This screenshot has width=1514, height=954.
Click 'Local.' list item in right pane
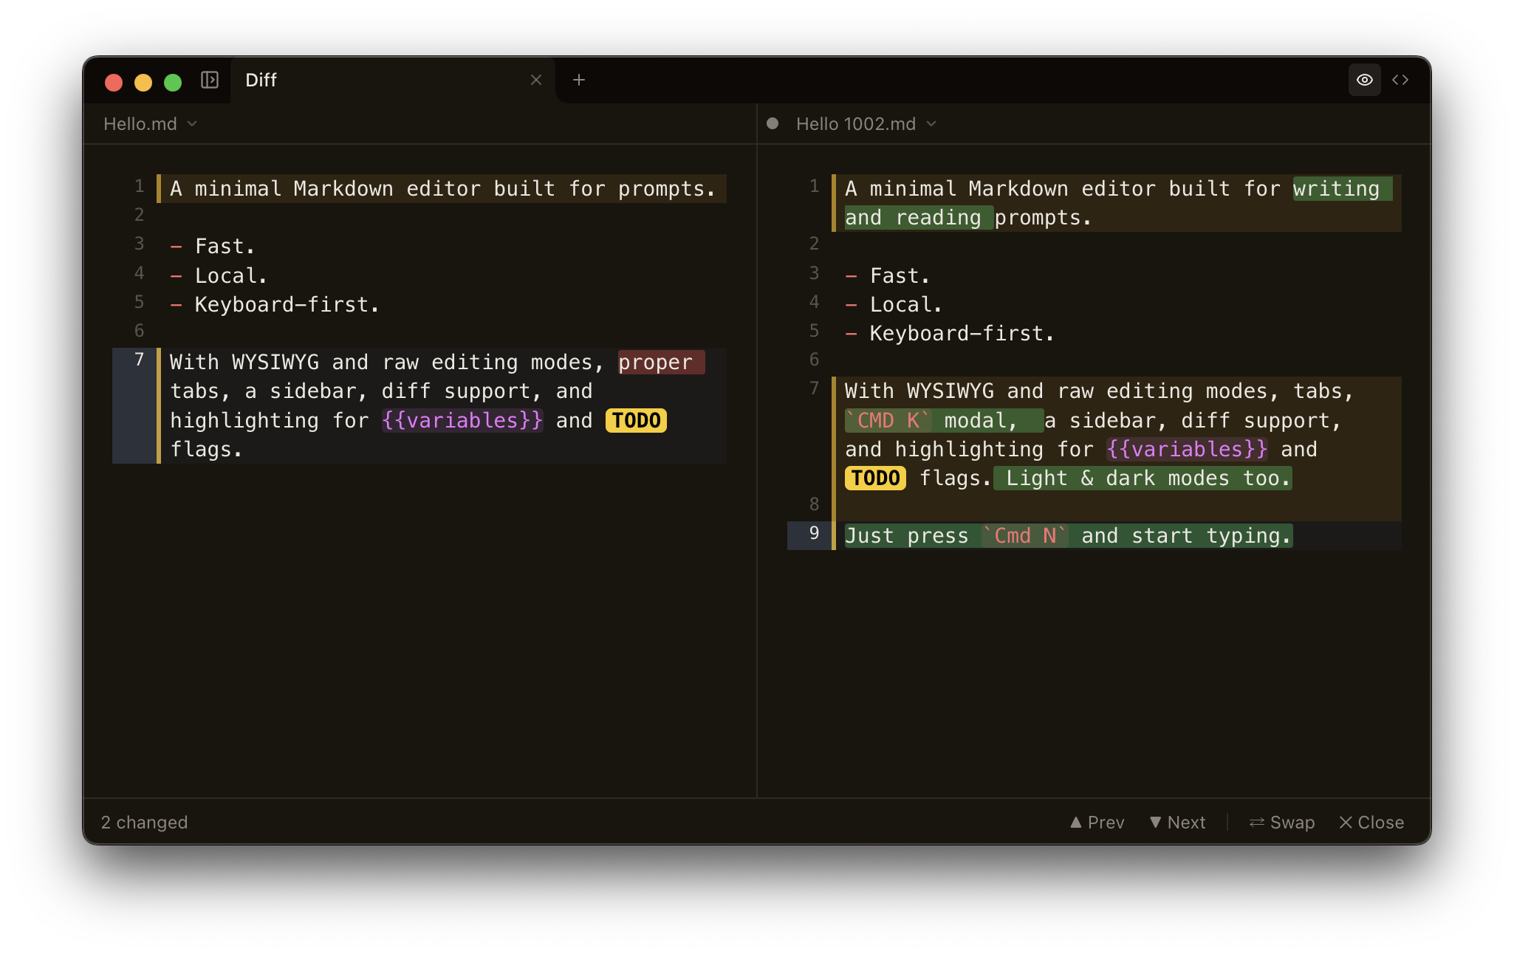(905, 304)
